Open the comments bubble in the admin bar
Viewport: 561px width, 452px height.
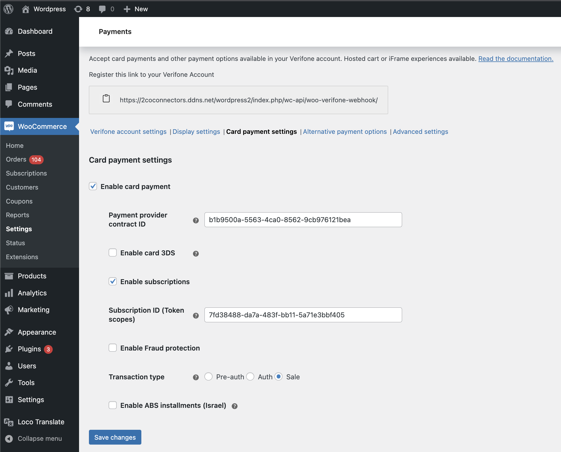(102, 9)
